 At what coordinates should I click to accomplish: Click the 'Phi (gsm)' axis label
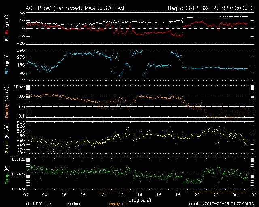[7, 64]
